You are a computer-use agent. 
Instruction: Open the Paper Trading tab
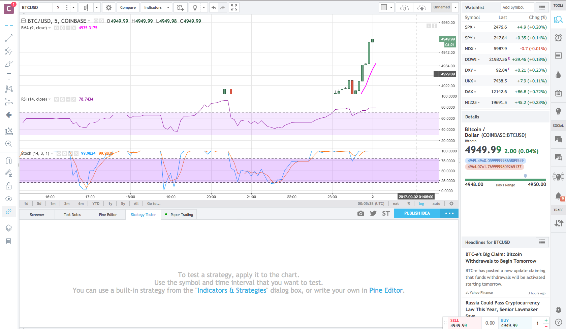tap(179, 215)
